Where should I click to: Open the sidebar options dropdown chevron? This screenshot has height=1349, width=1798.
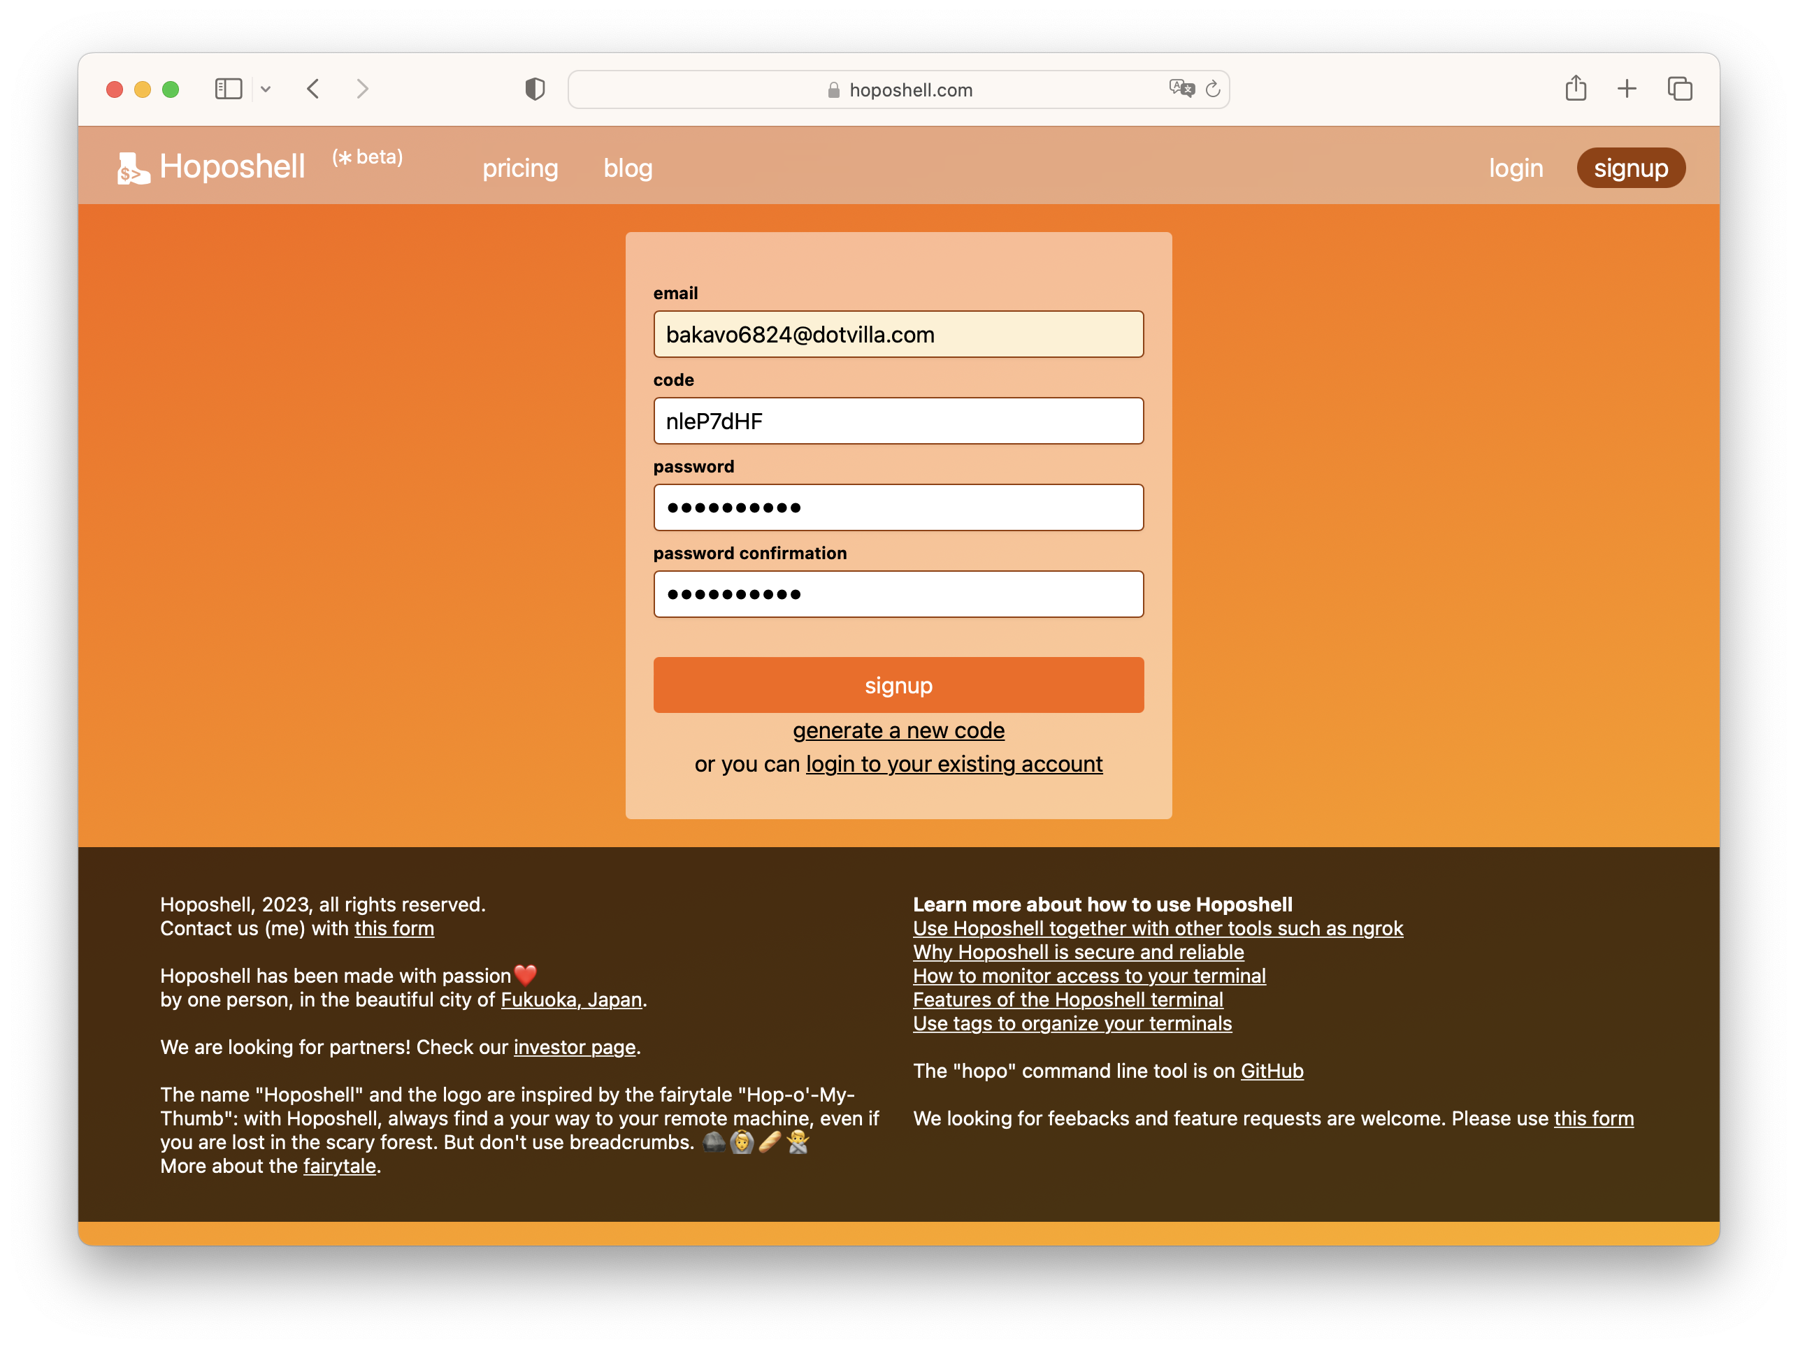(x=266, y=89)
